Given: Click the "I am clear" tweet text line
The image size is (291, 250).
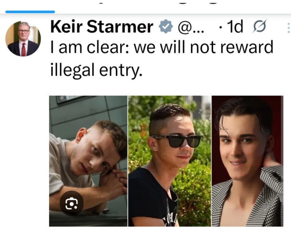Looking at the screenshot, I should tap(162, 47).
